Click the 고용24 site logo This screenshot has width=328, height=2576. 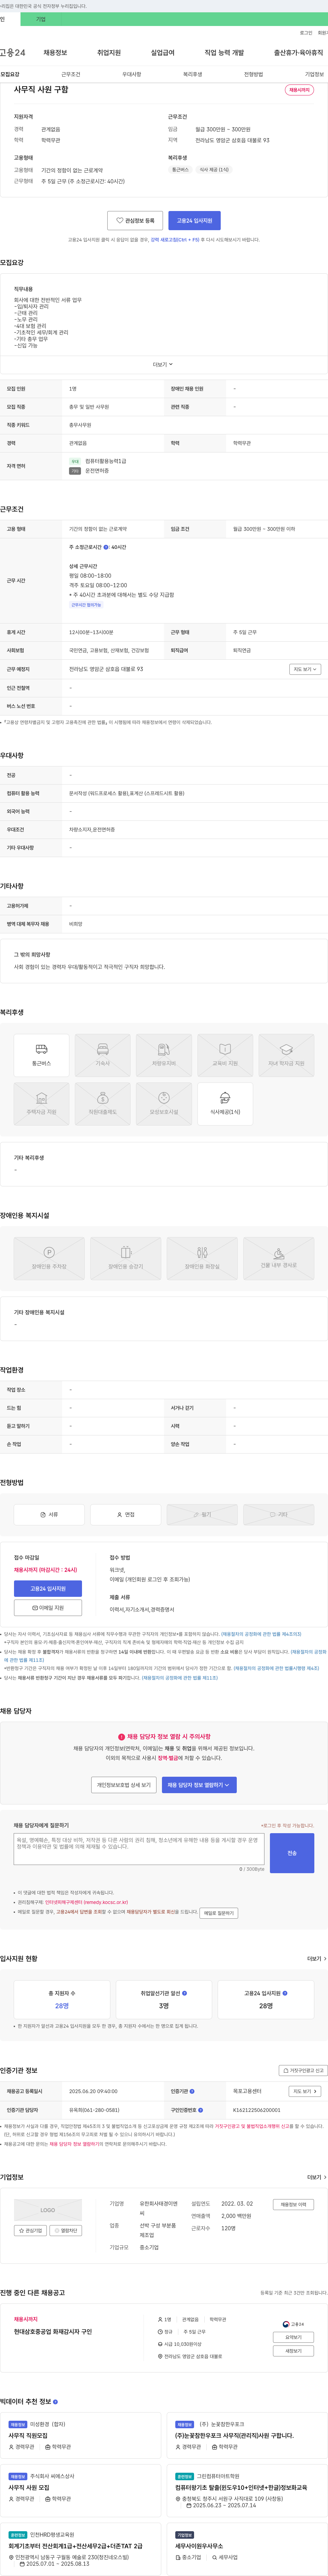pos(13,53)
